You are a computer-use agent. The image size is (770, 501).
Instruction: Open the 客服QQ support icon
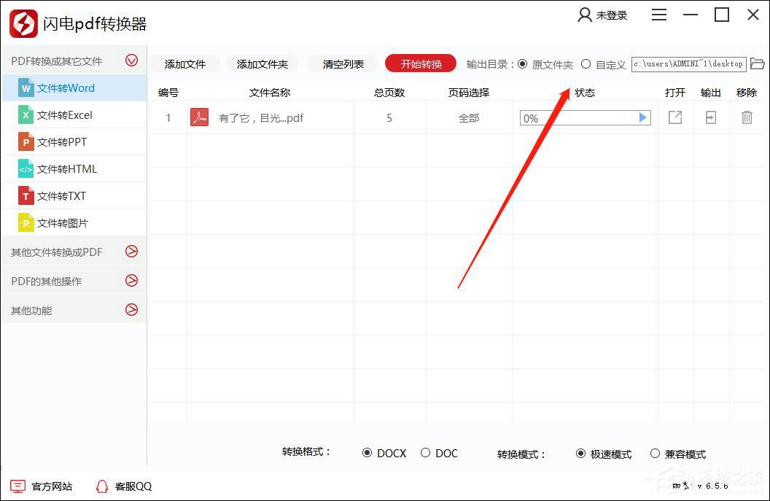pyautogui.click(x=102, y=486)
